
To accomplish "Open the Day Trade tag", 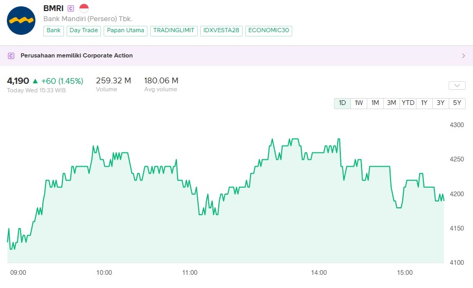I will point(84,31).
